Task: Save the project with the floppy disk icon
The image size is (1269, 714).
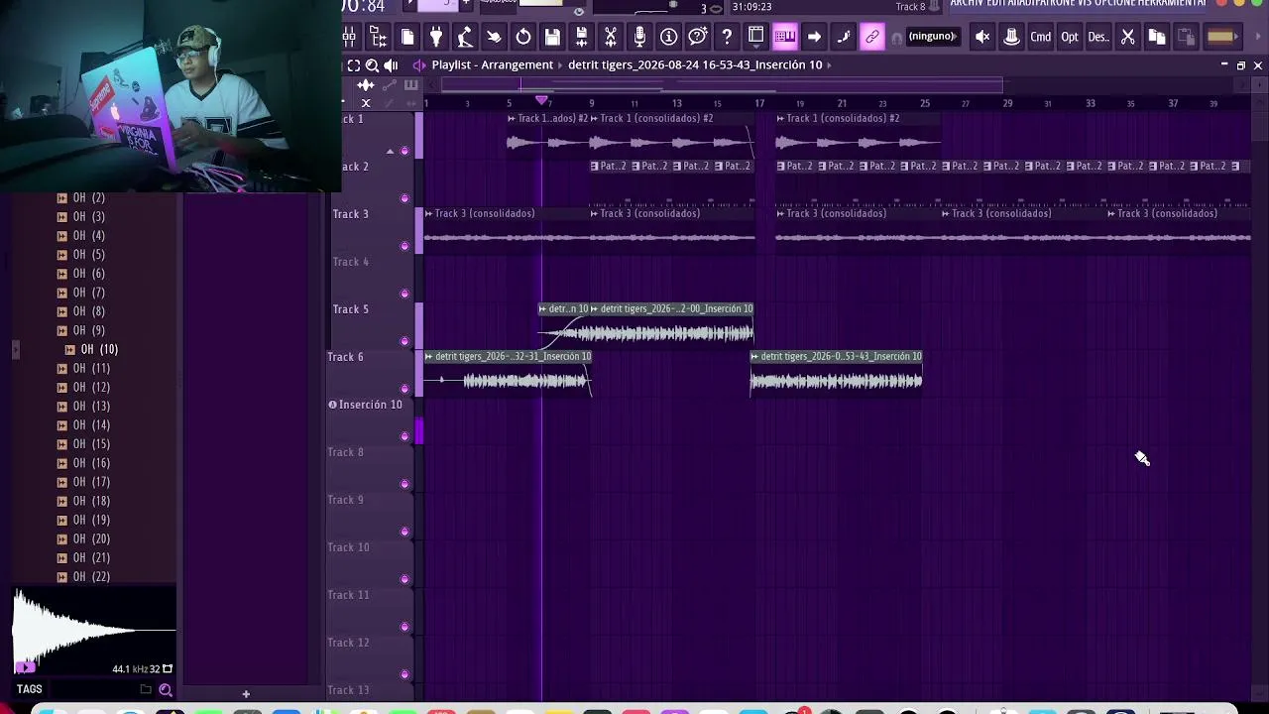Action: coord(552,38)
